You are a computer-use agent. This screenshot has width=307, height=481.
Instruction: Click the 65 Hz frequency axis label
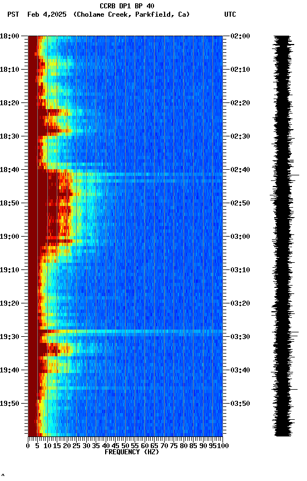(155, 446)
